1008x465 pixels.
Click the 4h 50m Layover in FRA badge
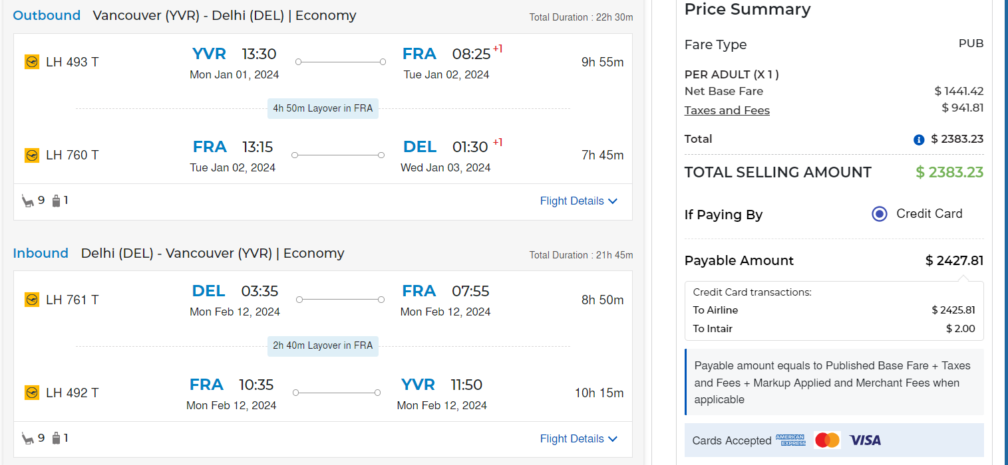(x=323, y=108)
